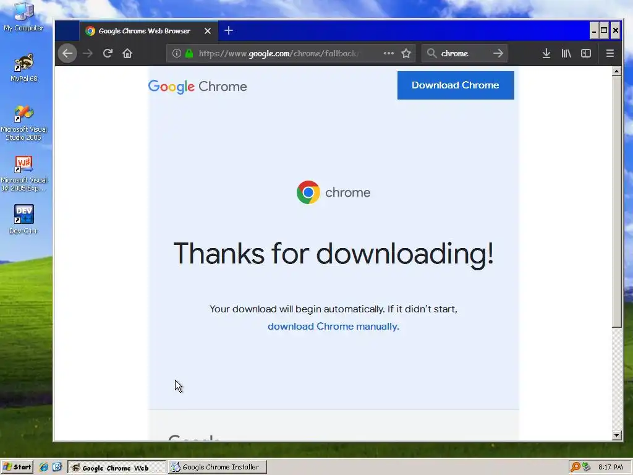Reload the current page
This screenshot has height=475, width=633.
(x=108, y=53)
